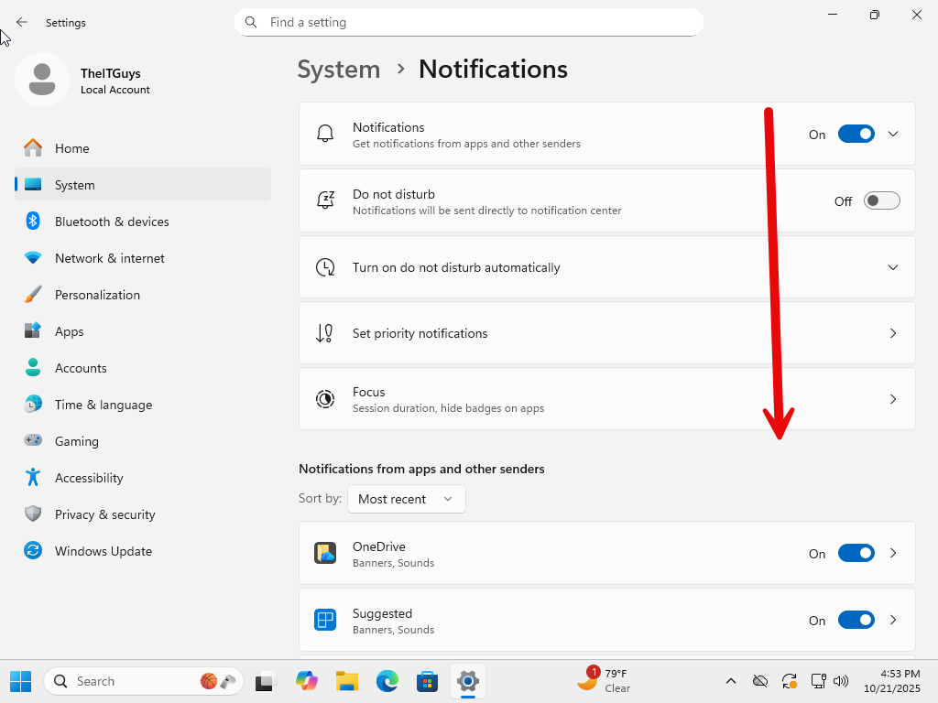
Task: Click System in the breadcrumb
Action: pyautogui.click(x=339, y=70)
